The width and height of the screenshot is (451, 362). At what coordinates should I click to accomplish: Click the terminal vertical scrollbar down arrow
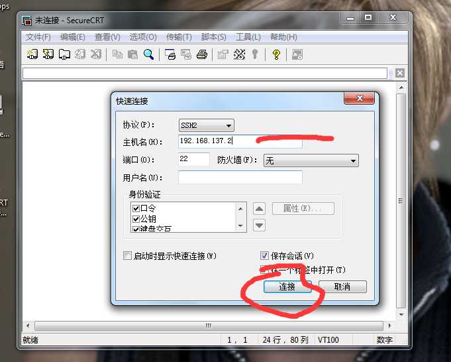tap(401, 314)
